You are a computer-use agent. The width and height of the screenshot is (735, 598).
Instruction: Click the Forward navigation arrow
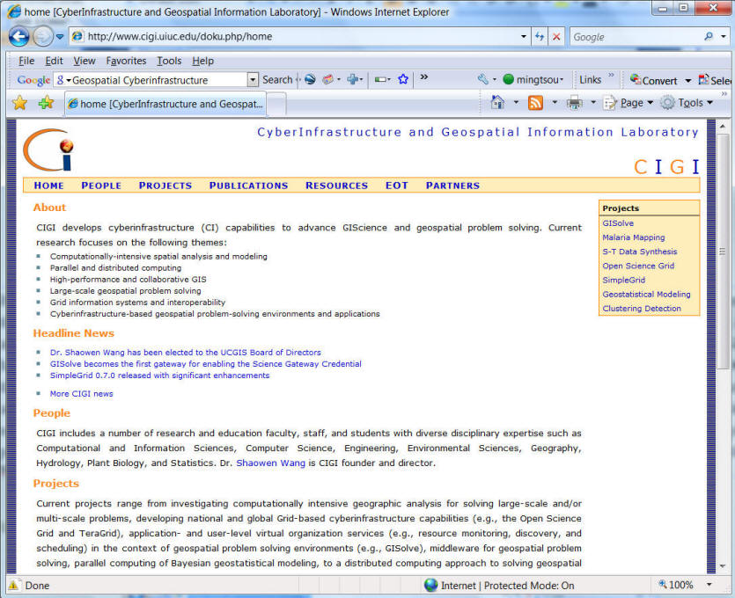tap(42, 37)
